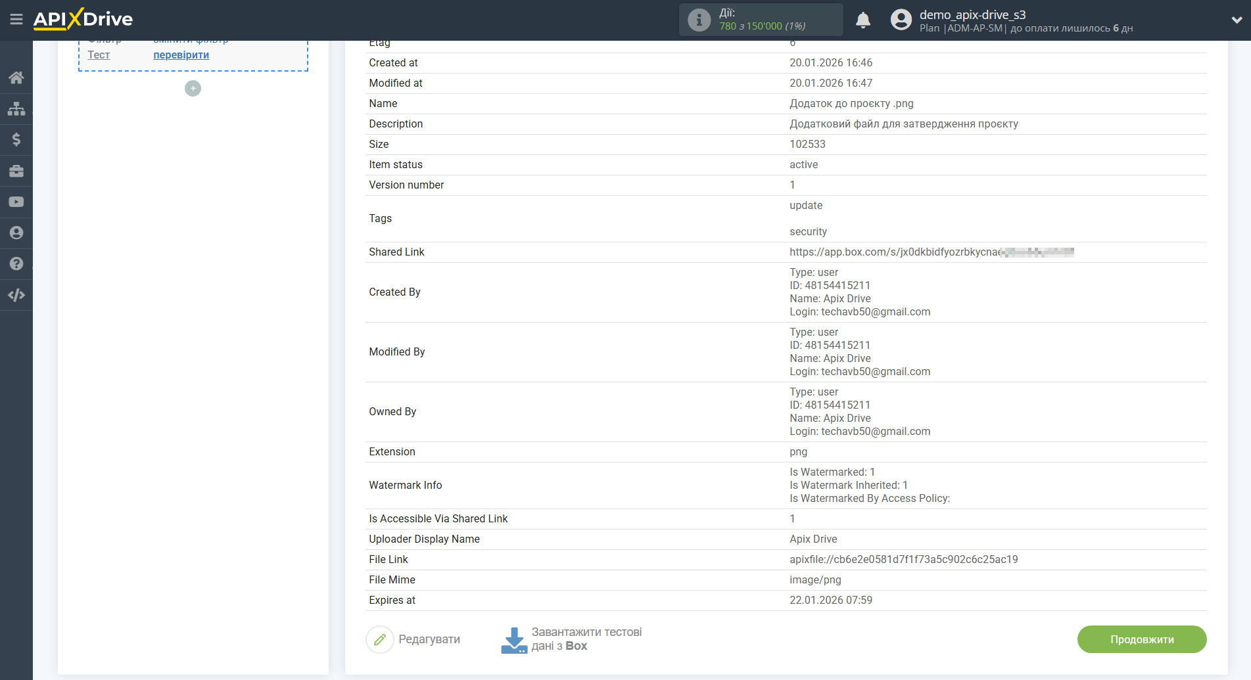1251x680 pixels.
Task: Click the info icon beside actions counter
Action: [x=699, y=20]
